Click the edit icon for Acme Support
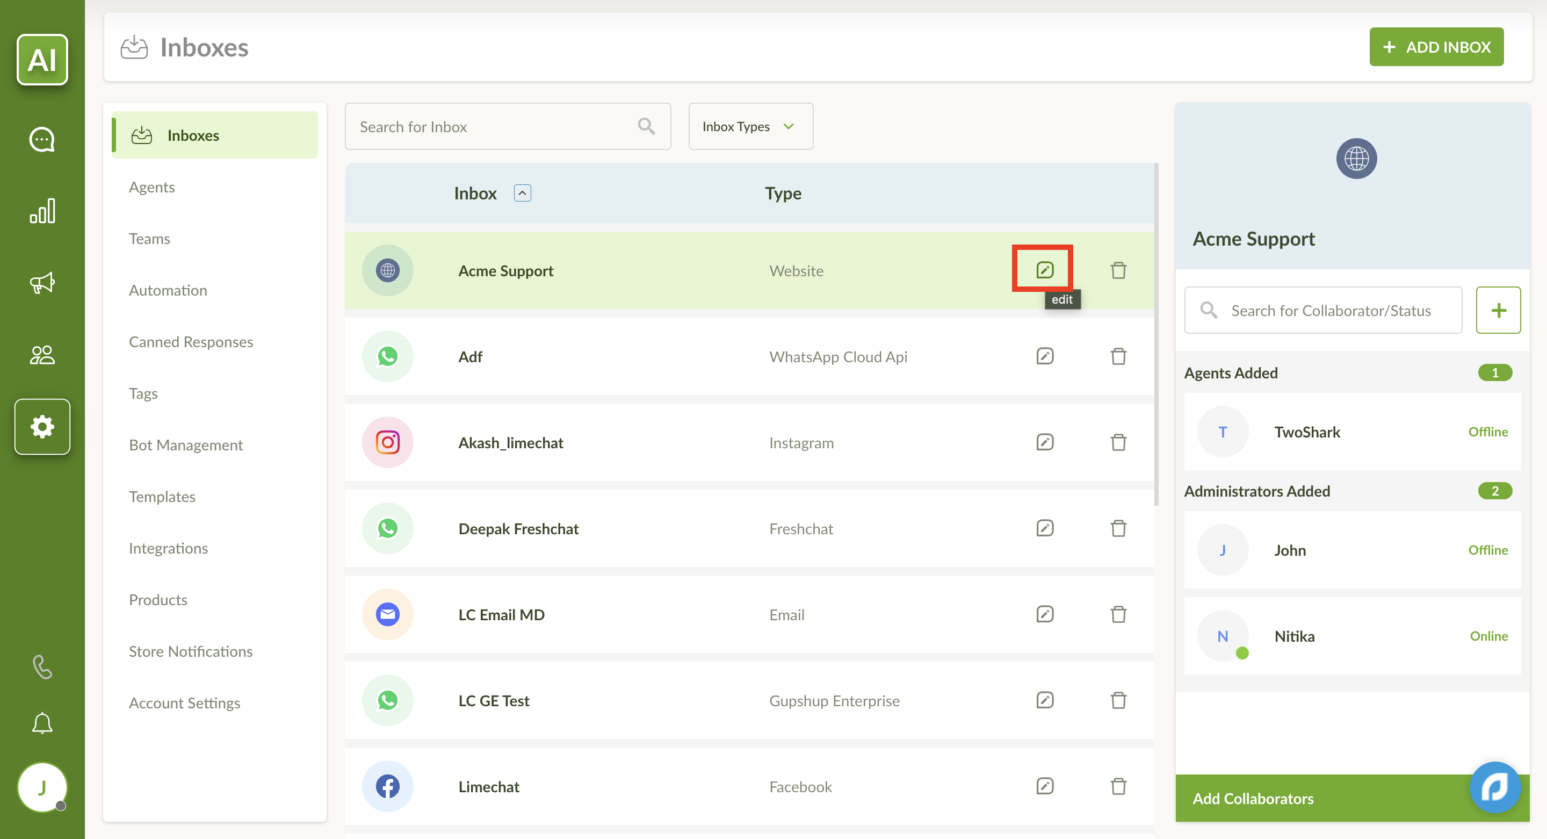Viewport: 1547px width, 839px height. [1044, 270]
